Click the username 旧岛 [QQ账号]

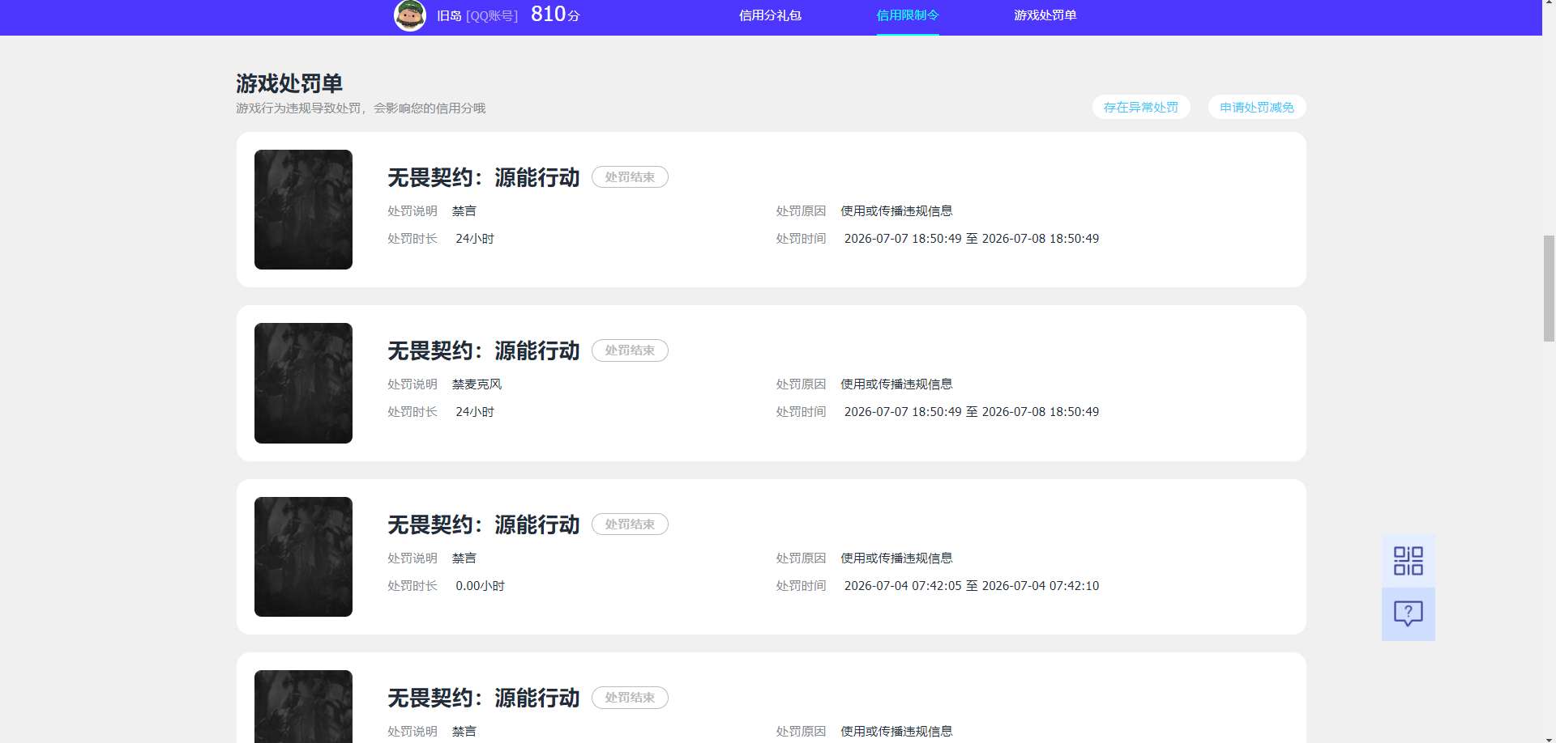[477, 15]
